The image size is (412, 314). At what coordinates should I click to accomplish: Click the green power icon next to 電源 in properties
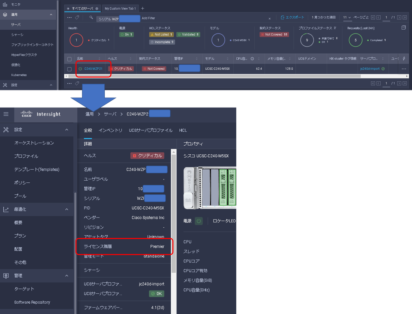(199, 221)
